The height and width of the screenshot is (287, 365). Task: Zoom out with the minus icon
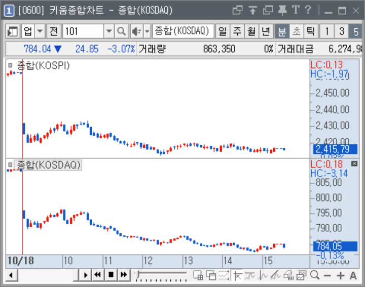327,276
